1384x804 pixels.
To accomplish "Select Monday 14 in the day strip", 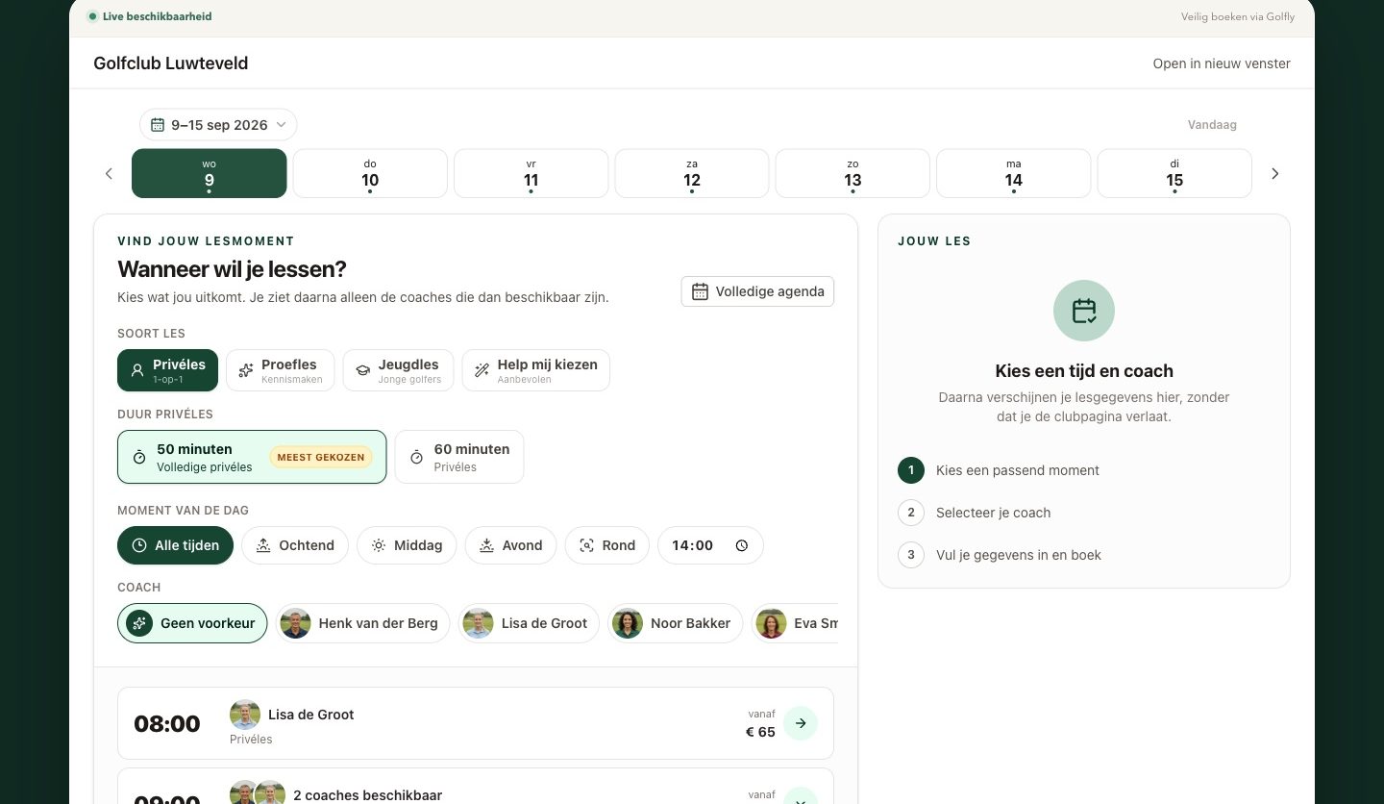I will point(1014,173).
